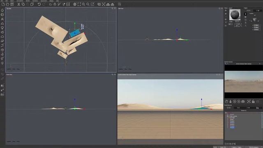Select the plant tool in the left toolbar

[x=2, y=28]
